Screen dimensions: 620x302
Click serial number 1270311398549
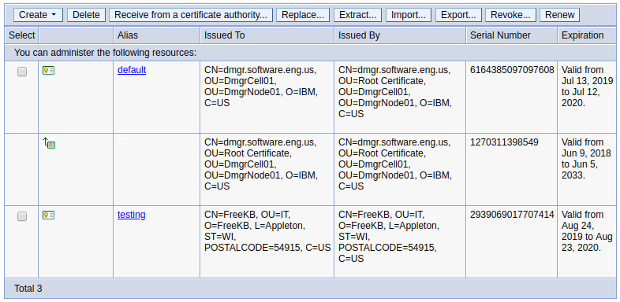504,142
